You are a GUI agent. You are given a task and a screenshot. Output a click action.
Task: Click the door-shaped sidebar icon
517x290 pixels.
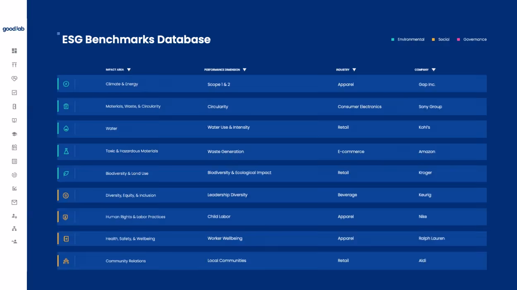[x=14, y=106]
